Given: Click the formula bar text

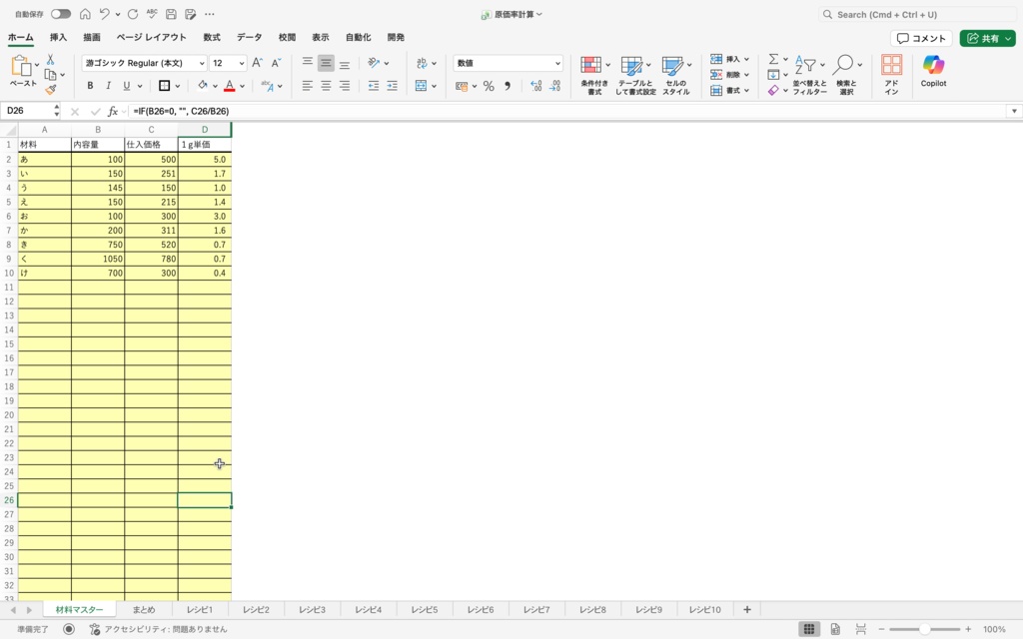Looking at the screenshot, I should point(181,112).
